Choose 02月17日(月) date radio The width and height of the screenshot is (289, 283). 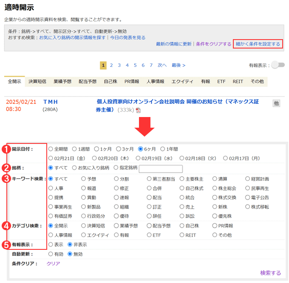[225, 158]
